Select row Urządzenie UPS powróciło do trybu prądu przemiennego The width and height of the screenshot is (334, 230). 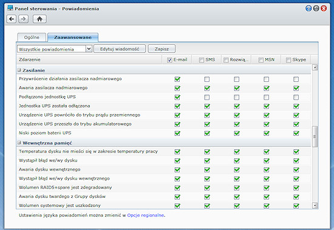[163, 115]
